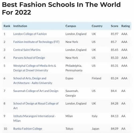Open Westphal College of Media Arts link
134x133 pixels.
point(35,68)
